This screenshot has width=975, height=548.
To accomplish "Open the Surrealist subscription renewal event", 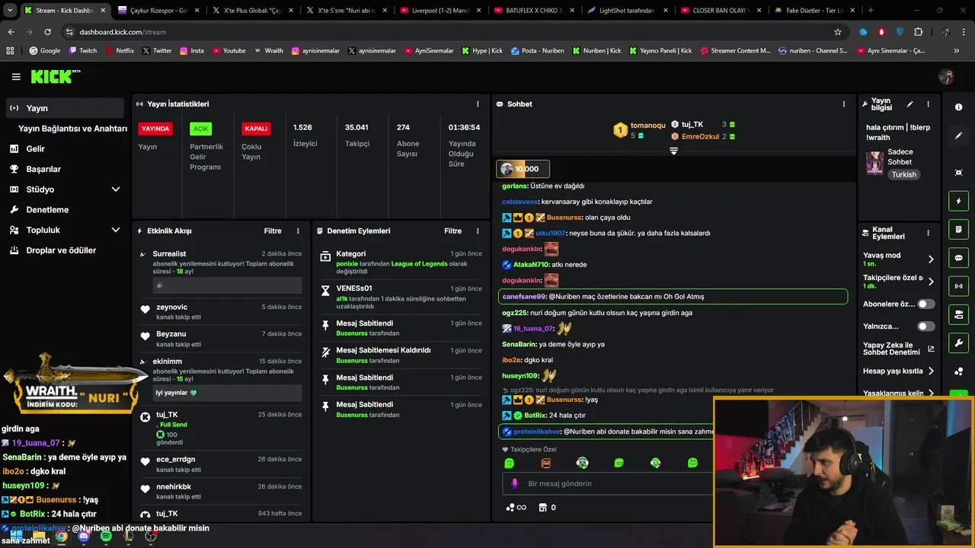I will click(x=221, y=269).
